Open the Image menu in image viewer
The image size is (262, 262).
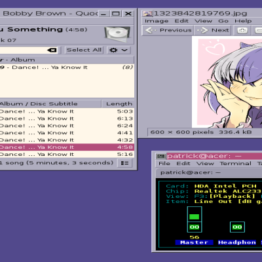coord(157,21)
